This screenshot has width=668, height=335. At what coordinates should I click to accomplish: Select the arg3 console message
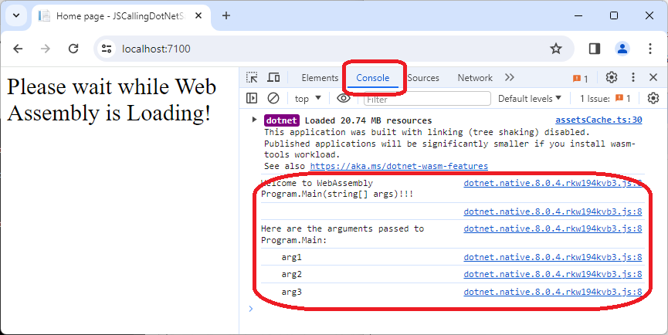tap(291, 292)
